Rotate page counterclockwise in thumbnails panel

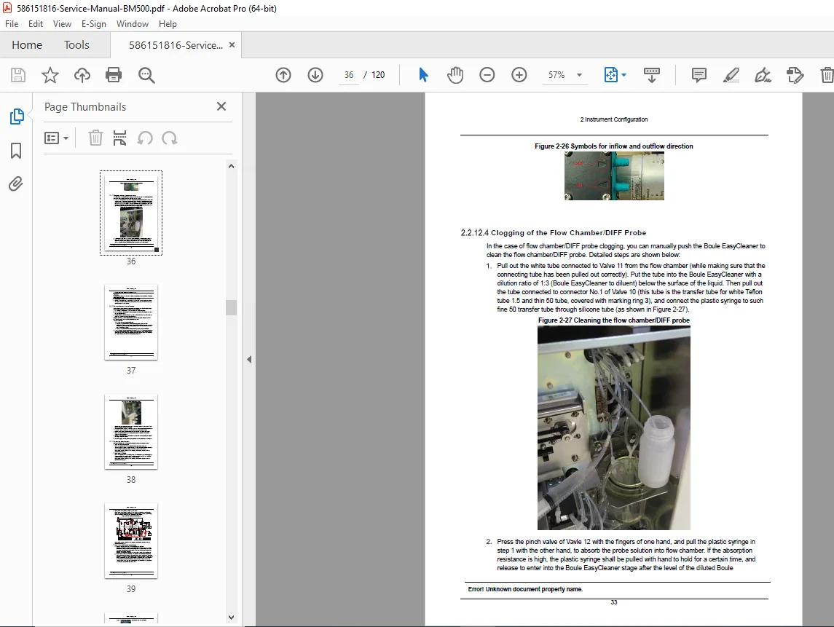click(145, 138)
